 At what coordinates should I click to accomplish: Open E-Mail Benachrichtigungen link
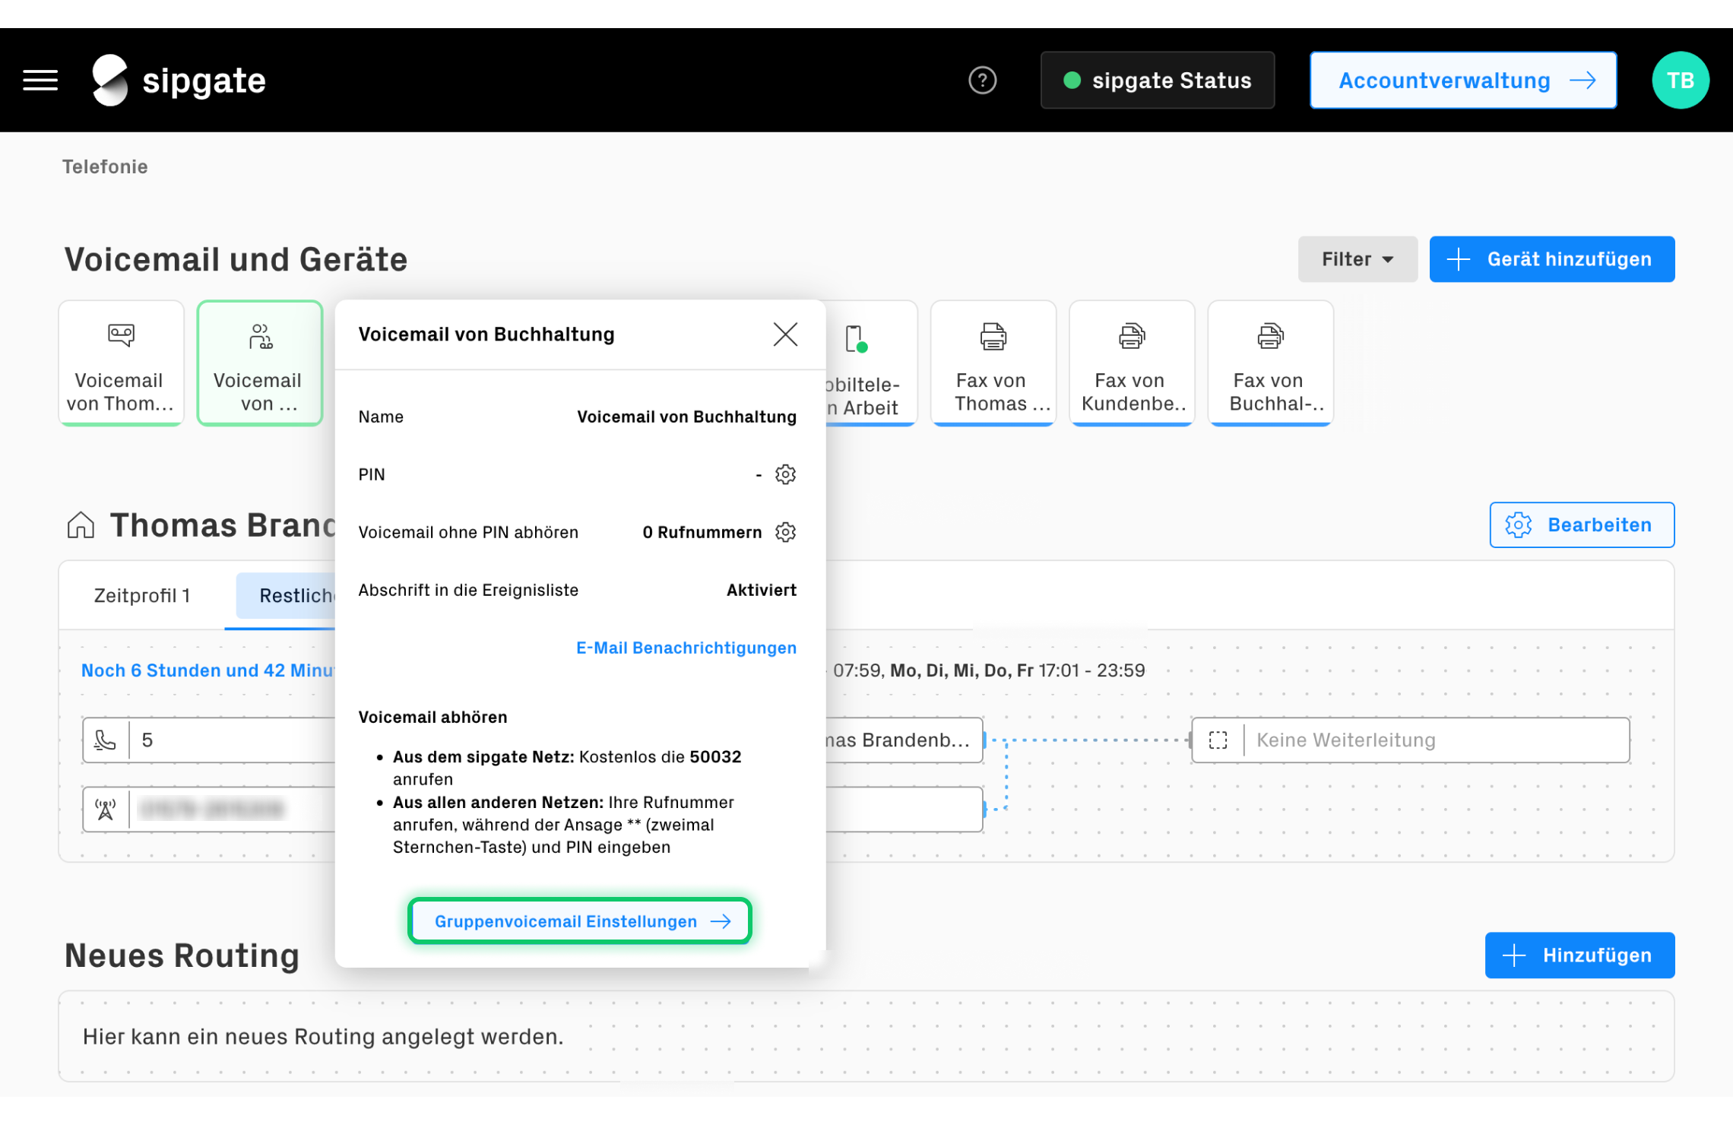tap(686, 648)
